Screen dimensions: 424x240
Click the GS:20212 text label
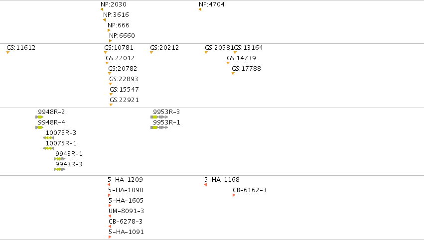(x=164, y=48)
